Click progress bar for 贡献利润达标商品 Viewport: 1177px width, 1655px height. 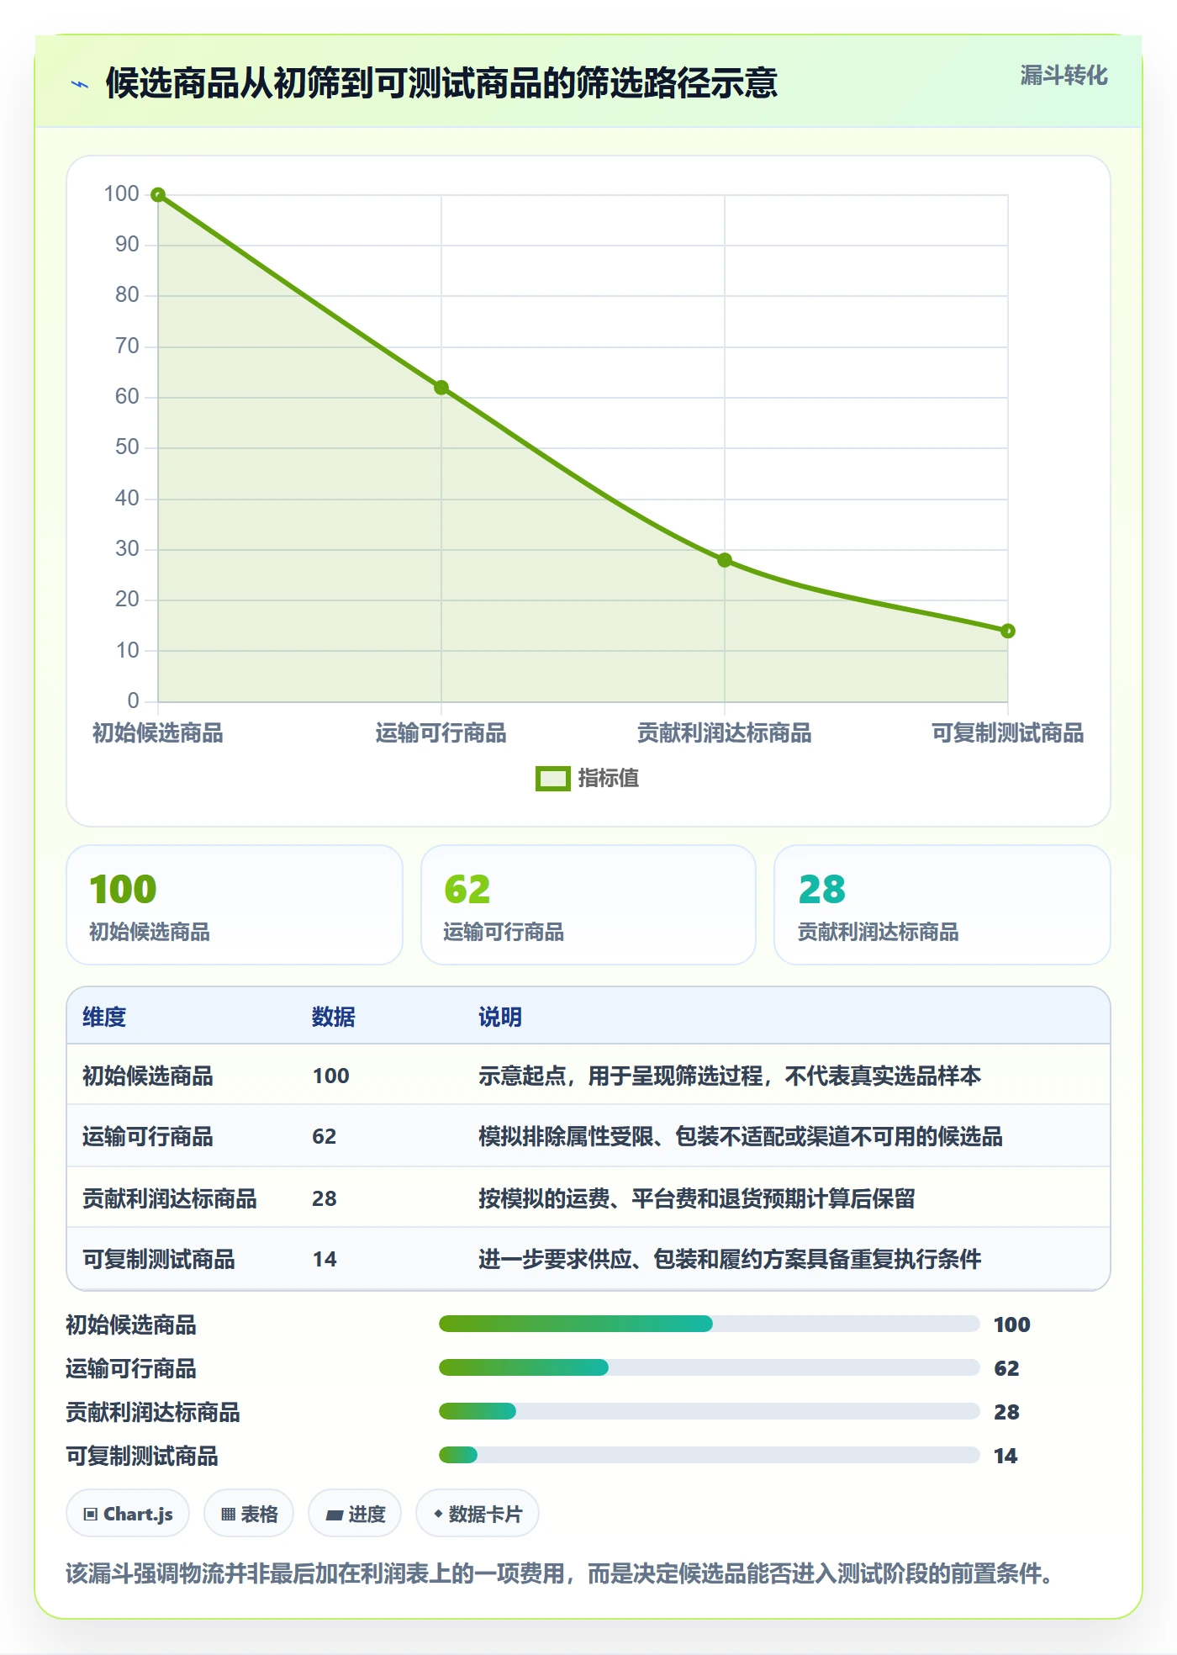click(710, 1411)
